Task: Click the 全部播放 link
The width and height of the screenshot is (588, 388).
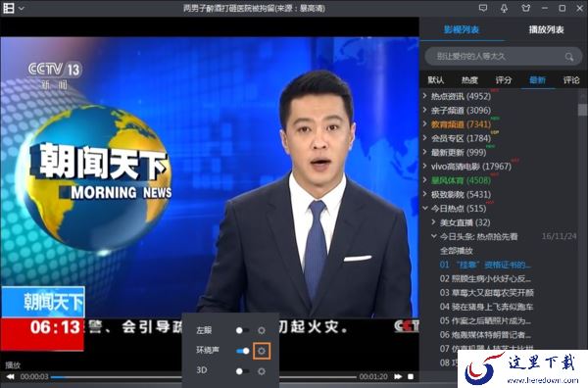Action: click(x=456, y=251)
